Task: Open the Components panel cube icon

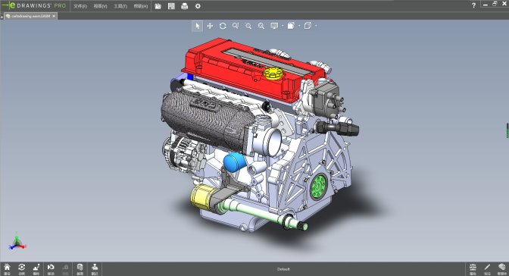Action: [x=502, y=269]
